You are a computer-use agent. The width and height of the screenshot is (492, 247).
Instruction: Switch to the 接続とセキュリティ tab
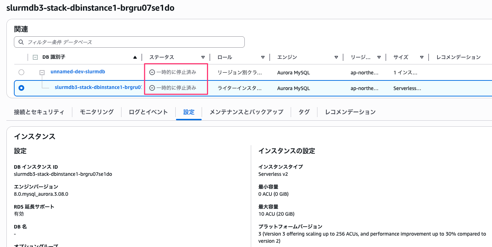click(x=39, y=112)
